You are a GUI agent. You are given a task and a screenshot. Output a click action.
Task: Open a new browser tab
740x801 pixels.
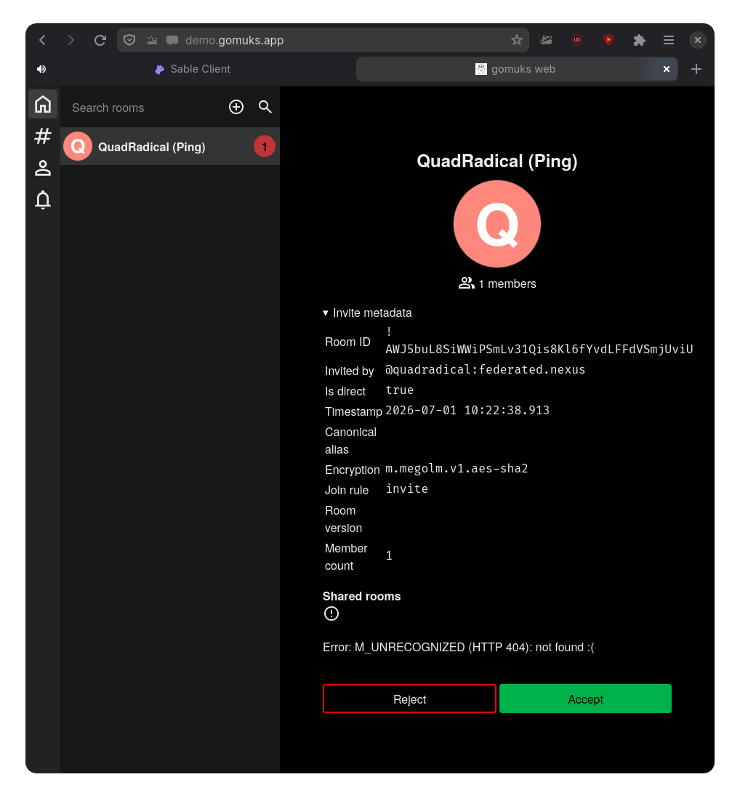pos(696,69)
